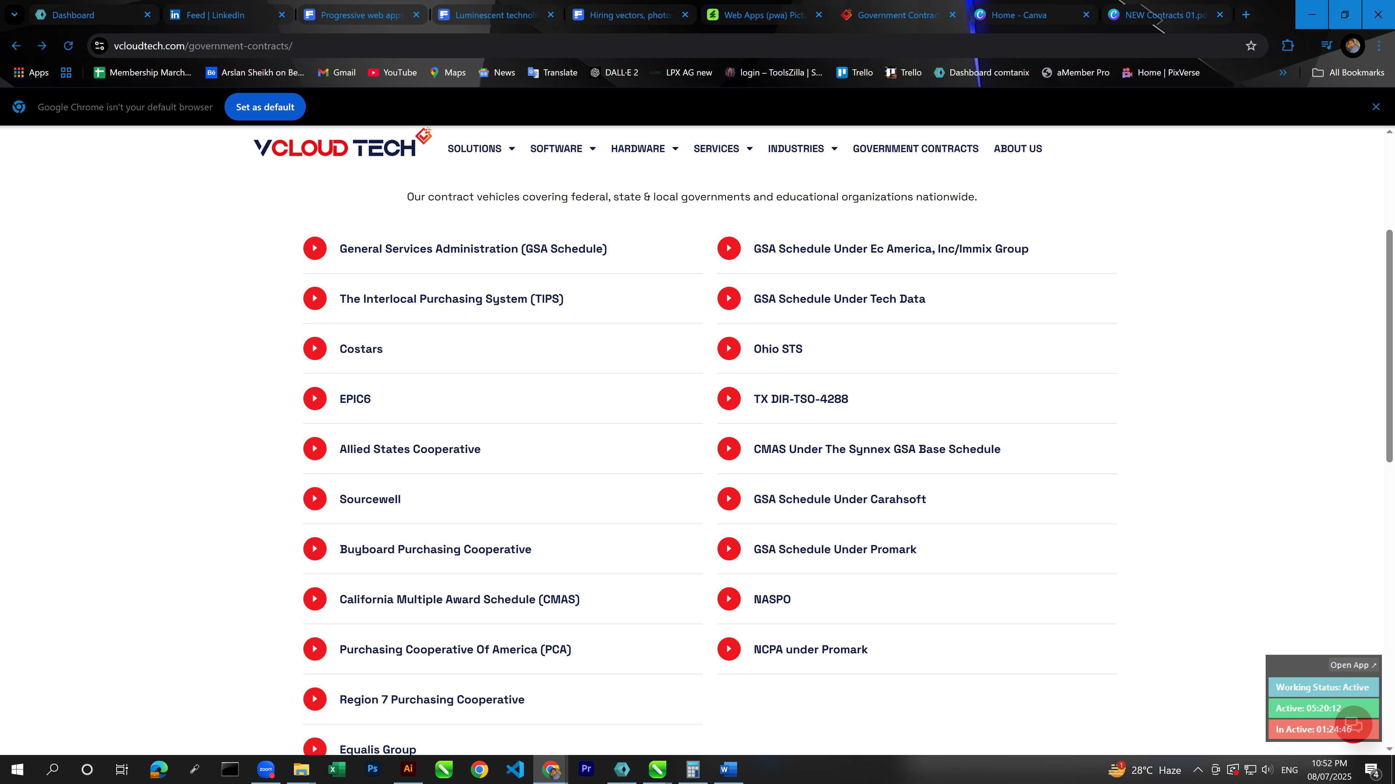Launch Visual Studio Code from the taskbar

point(515,769)
